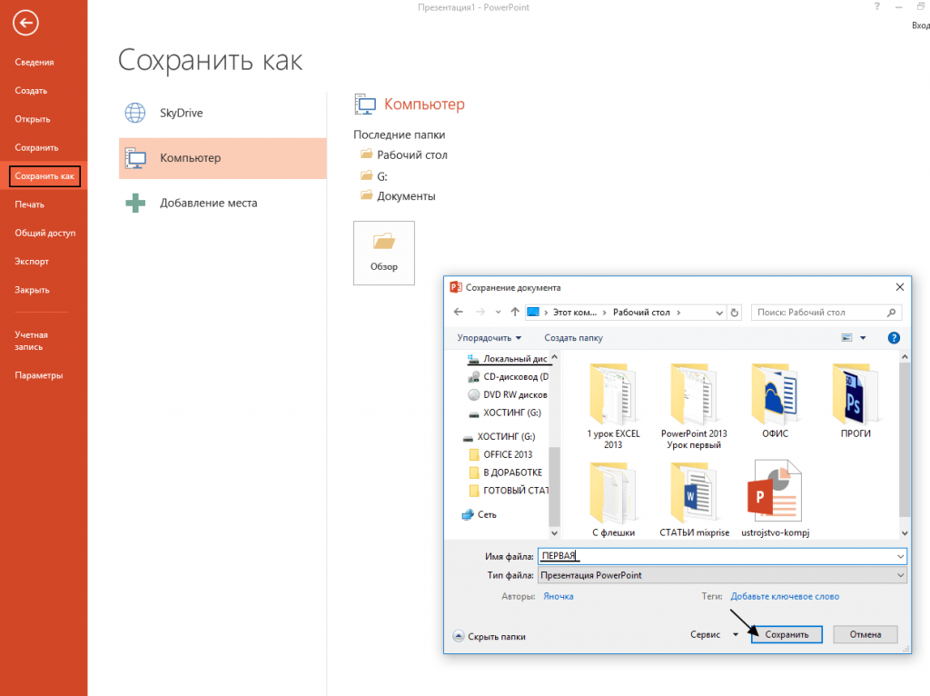Click the Закрыть menu item

[x=32, y=290]
